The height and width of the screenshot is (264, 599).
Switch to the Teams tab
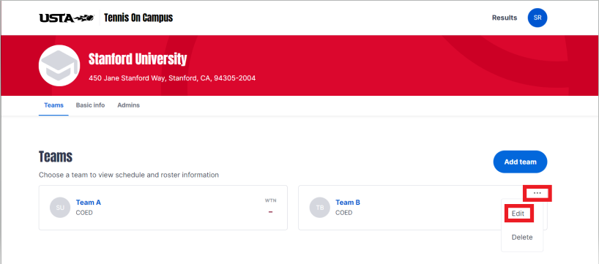53,105
